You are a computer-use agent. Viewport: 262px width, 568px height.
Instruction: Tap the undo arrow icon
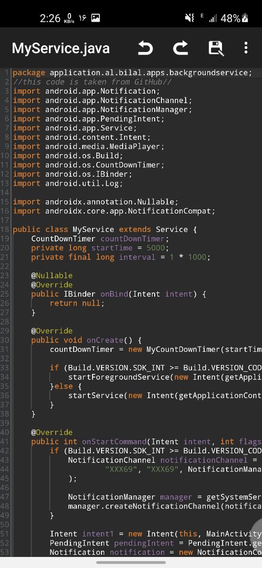[x=145, y=48]
